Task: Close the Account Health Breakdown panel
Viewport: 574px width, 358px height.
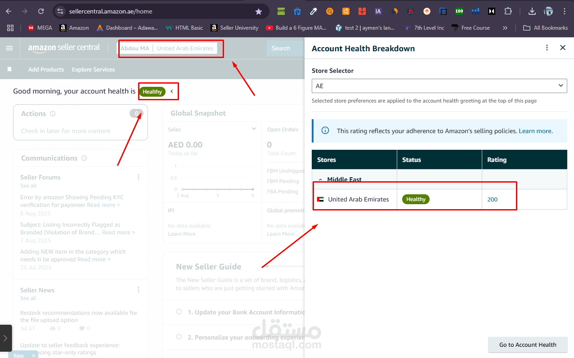Action: coord(563,48)
